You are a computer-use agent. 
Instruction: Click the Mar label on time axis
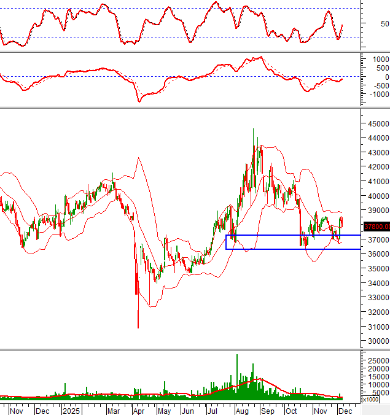point(113,409)
